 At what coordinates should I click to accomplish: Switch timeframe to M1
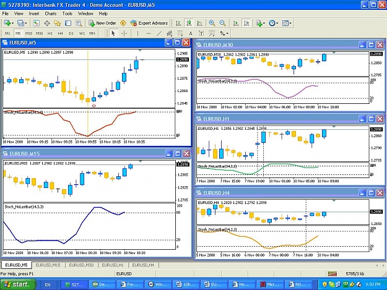coord(7,33)
